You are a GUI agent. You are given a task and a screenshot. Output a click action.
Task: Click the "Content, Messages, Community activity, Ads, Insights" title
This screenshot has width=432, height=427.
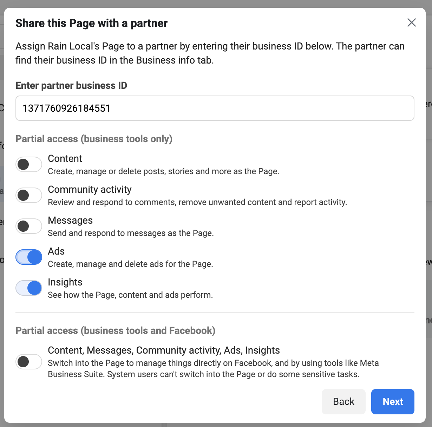pos(164,350)
